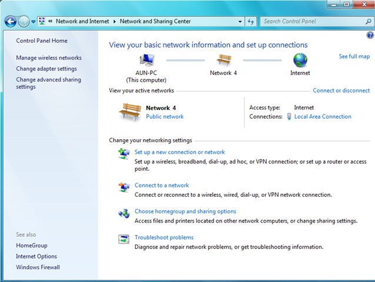This screenshot has height=282, width=375.
Task: Expand the Network and Internet breadcrumb arrow
Action: [114, 22]
